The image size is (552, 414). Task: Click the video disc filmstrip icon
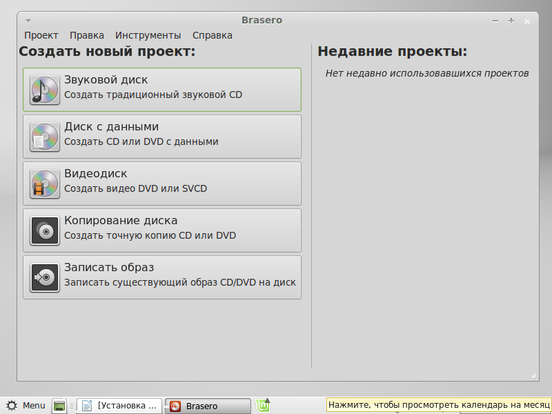point(45,184)
